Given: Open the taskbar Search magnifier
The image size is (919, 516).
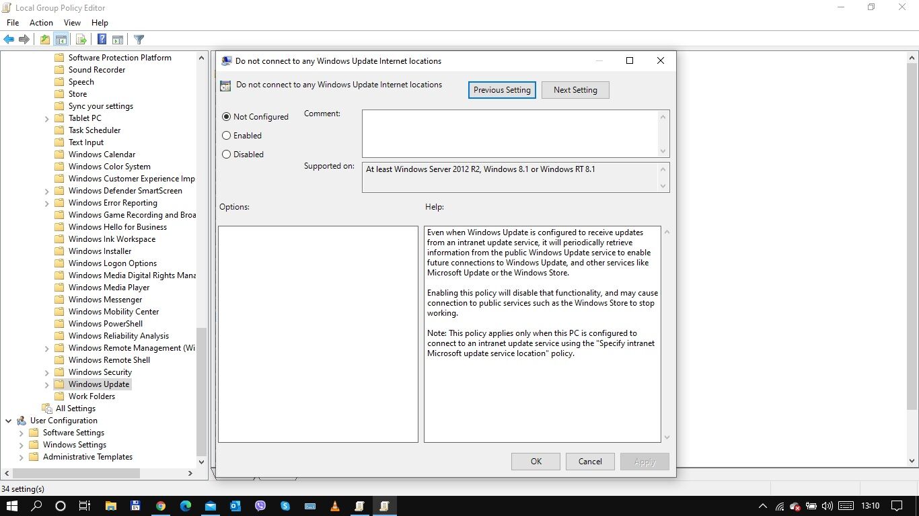Looking at the screenshot, I should [x=37, y=506].
